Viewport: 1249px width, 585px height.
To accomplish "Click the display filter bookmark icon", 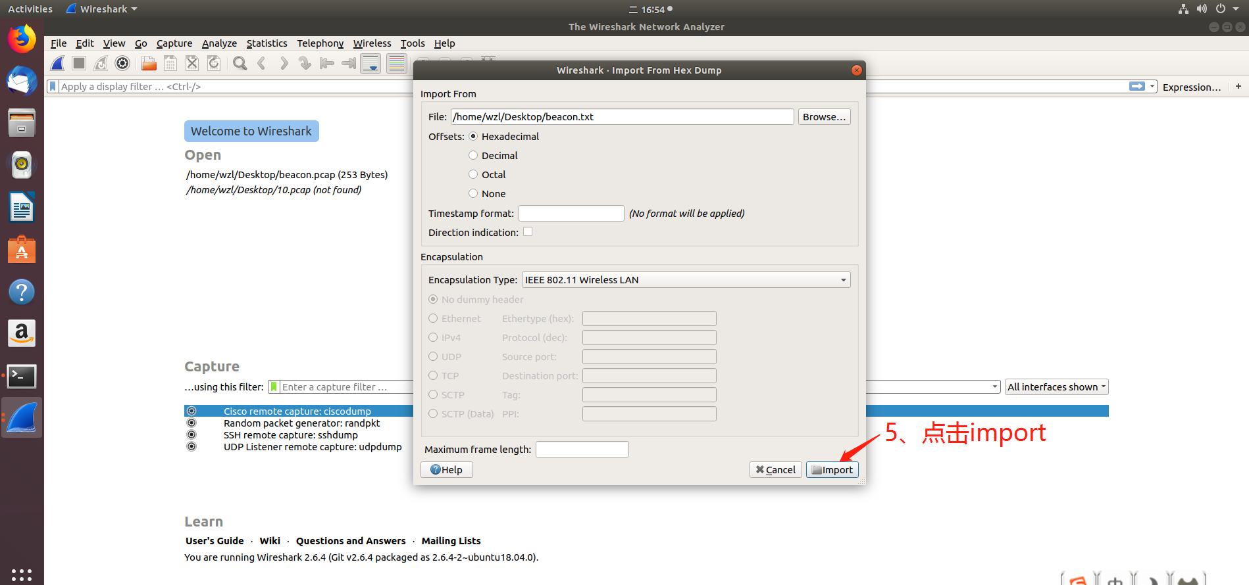I will click(53, 86).
